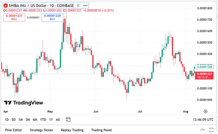218x134 pixels.
Task: Select the 1M time range
Action: [x=20, y=120]
